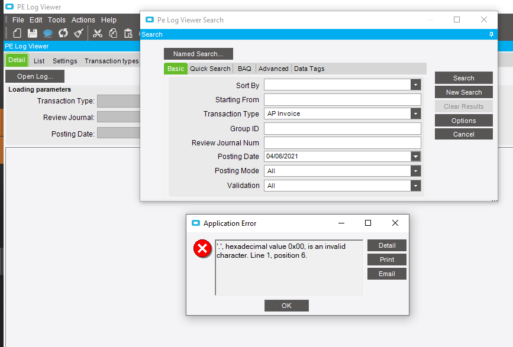513x347 pixels.
Task: Click the Clear broom toolbar icon
Action: tap(79, 33)
